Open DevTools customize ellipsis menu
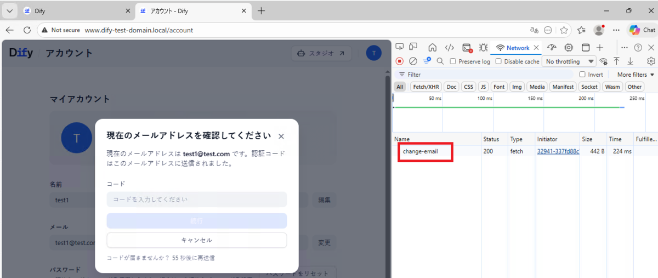The height and width of the screenshot is (278, 658). 625,48
